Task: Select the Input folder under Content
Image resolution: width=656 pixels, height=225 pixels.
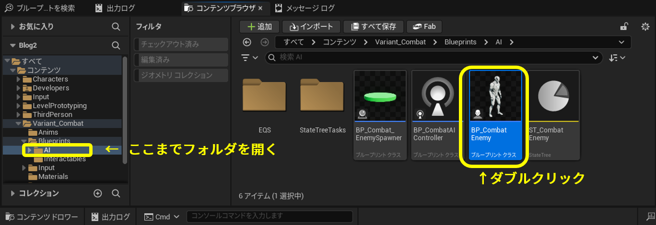Action: click(41, 97)
